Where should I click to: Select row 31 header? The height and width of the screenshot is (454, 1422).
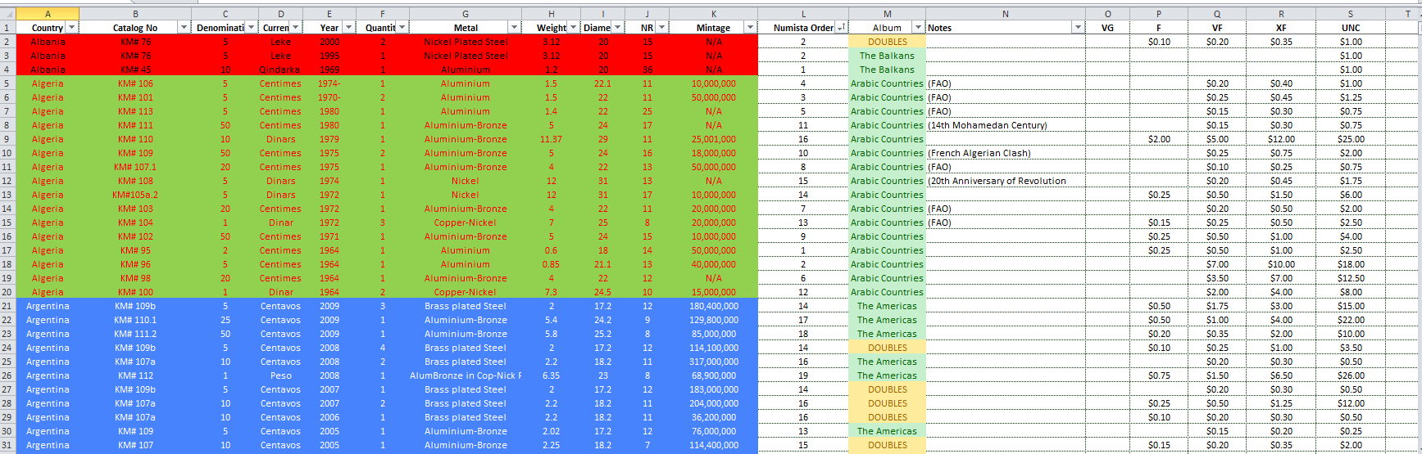pyautogui.click(x=7, y=445)
